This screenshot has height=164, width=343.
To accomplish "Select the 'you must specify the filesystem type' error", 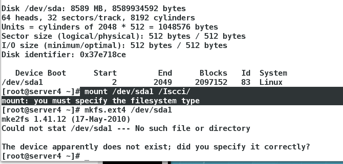I will click(117, 101).
